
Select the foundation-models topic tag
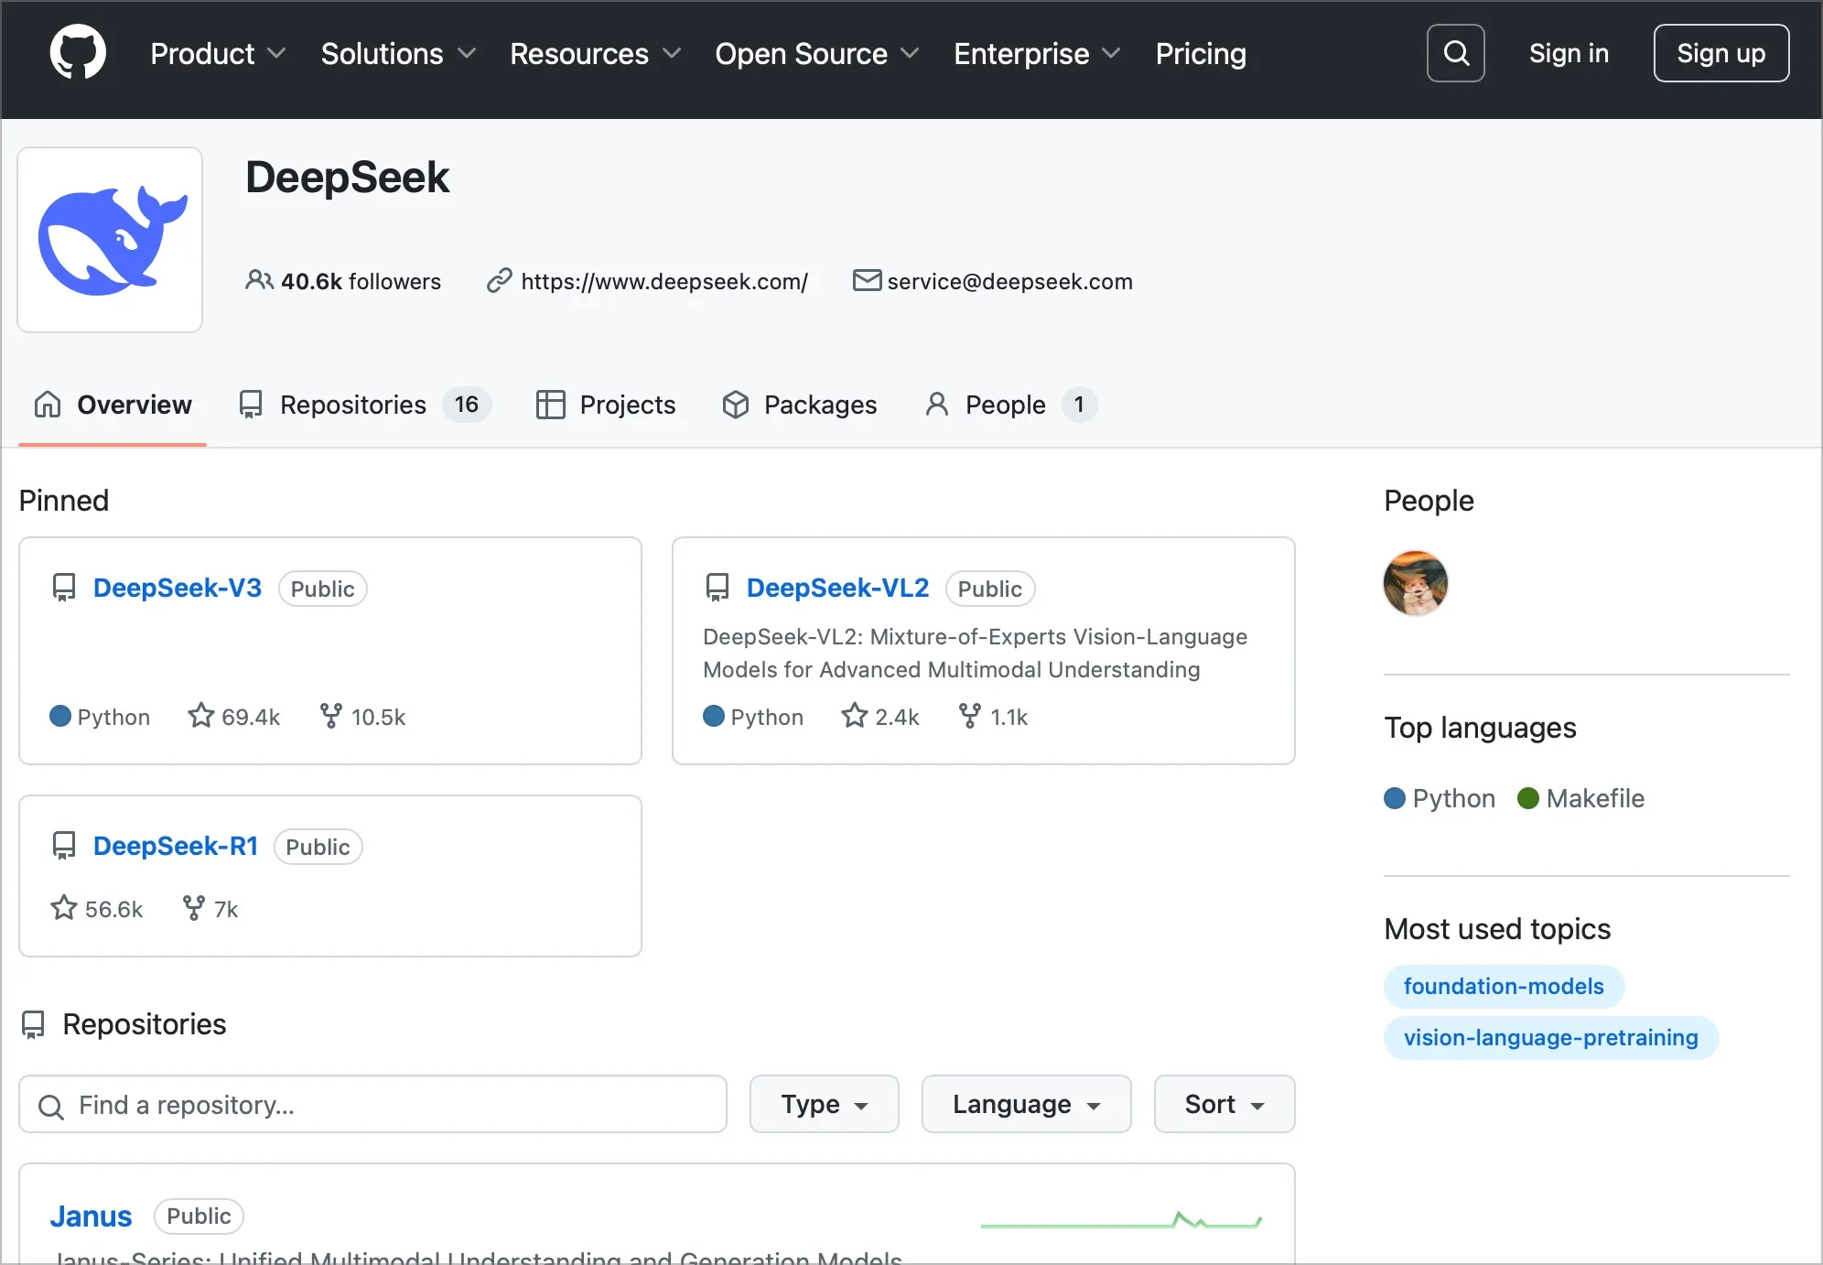[x=1504, y=986]
